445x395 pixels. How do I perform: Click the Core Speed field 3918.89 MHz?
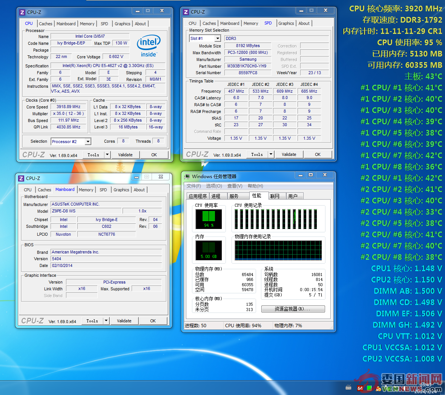[x=68, y=107]
